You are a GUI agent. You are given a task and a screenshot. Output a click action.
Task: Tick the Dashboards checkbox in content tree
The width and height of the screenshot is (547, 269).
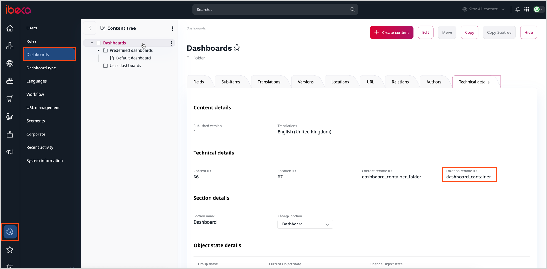99,43
